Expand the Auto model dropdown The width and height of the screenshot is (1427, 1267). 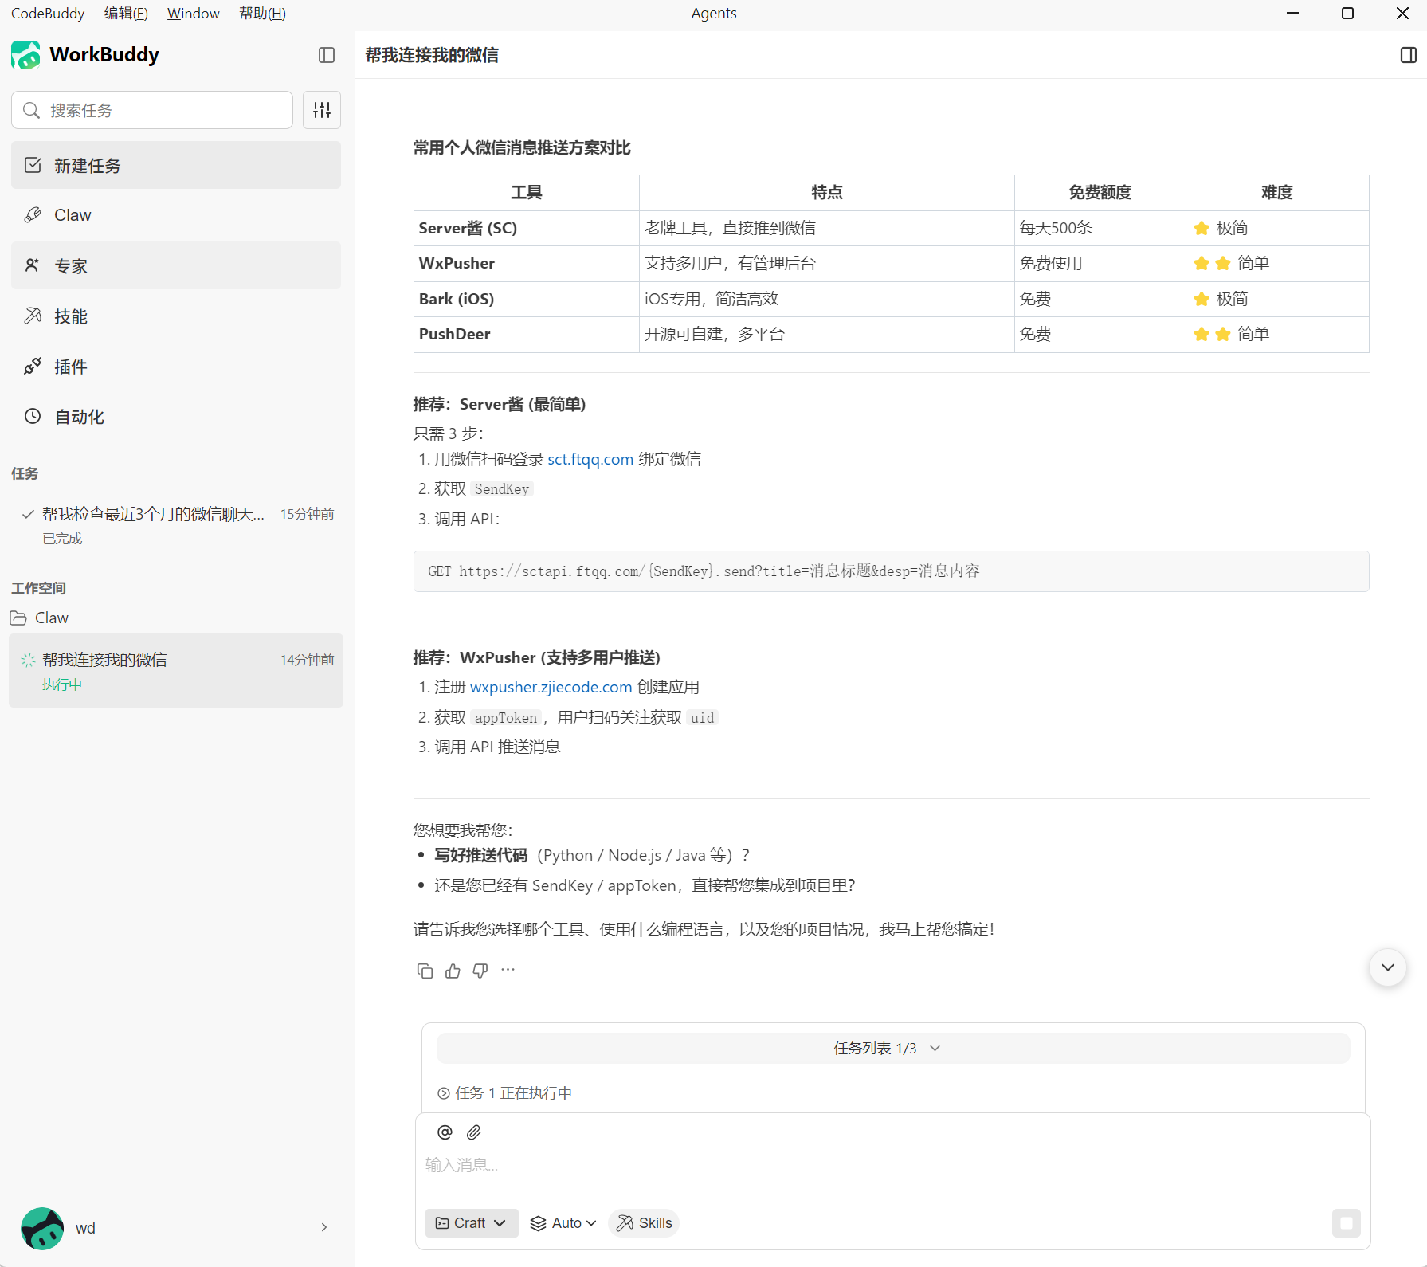point(563,1223)
